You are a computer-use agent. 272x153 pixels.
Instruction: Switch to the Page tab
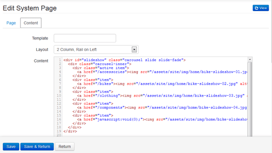[11, 23]
